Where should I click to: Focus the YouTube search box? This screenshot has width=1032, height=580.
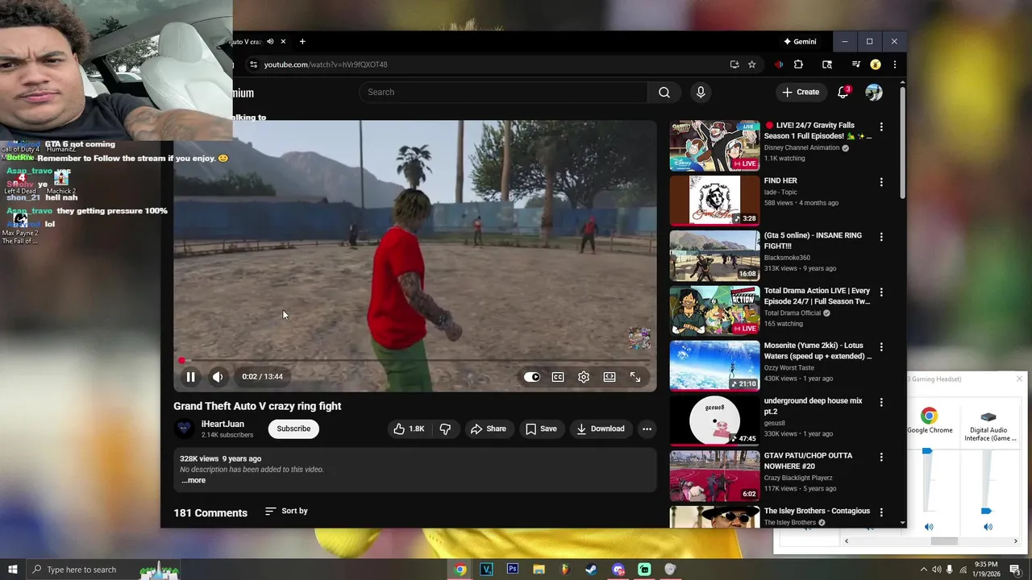click(503, 92)
